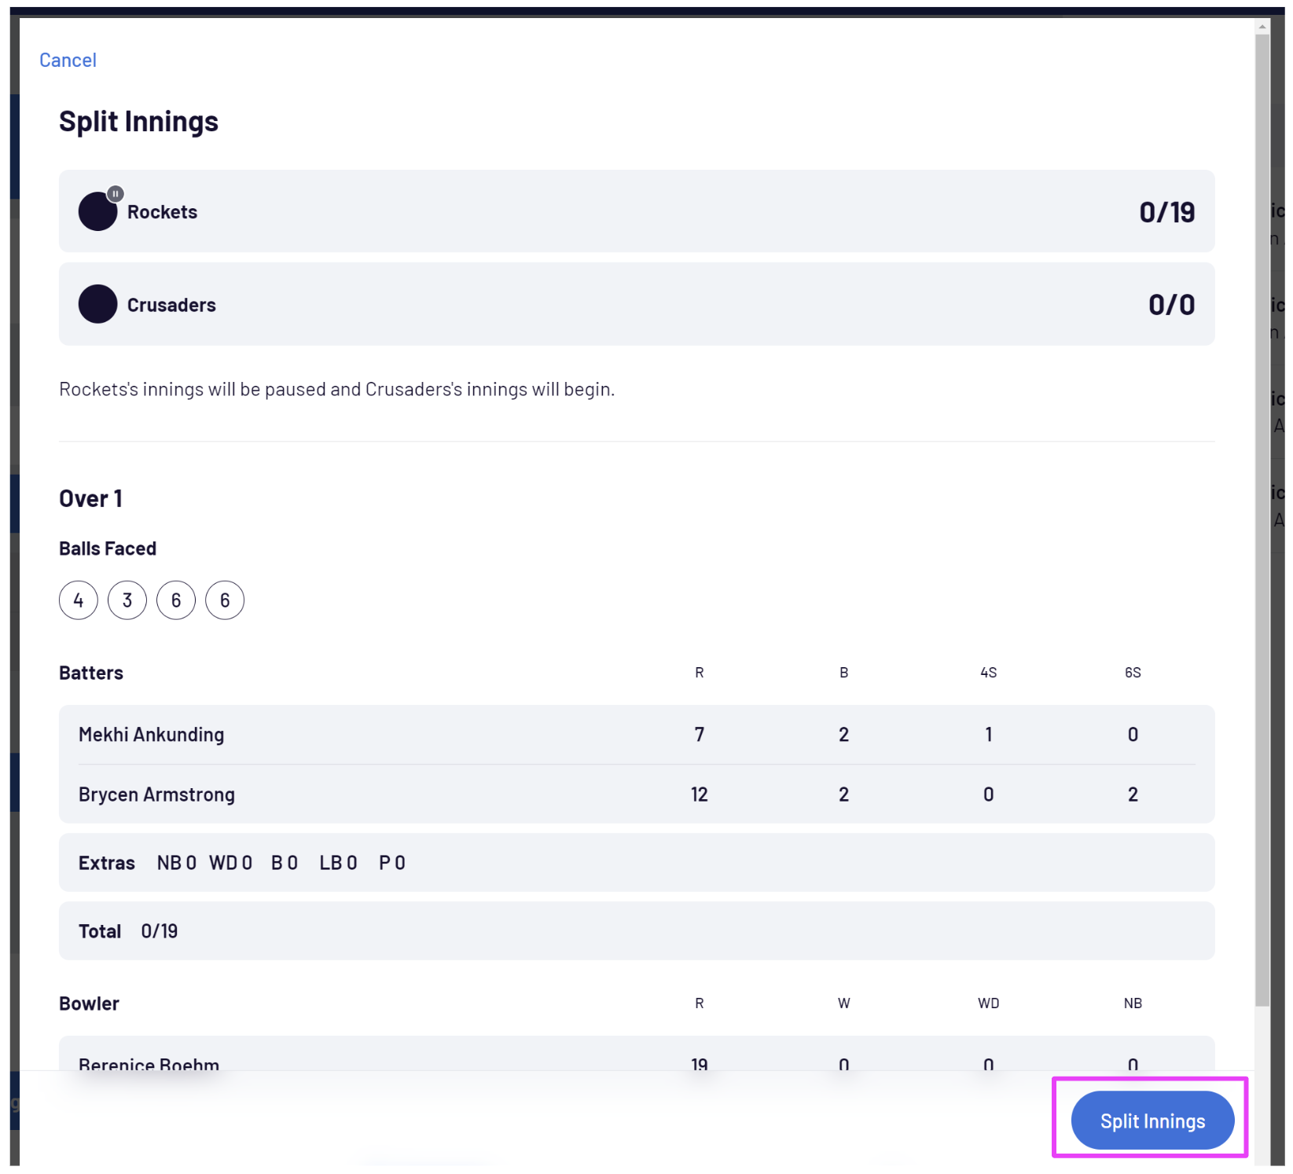1293x1174 pixels.
Task: Click the Cancel link
Action: (x=68, y=61)
